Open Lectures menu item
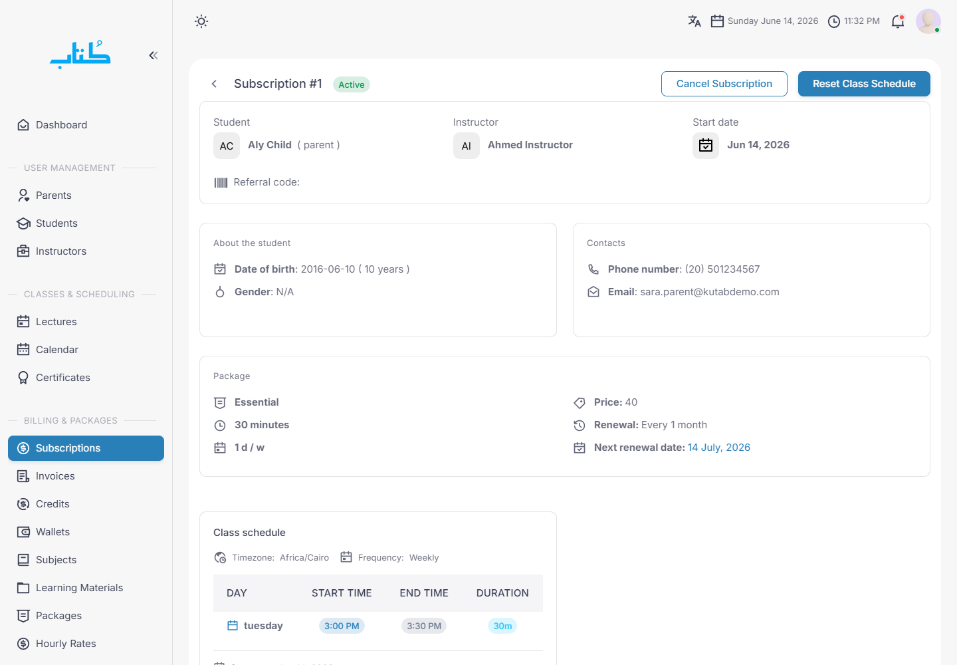The width and height of the screenshot is (957, 665). coord(86,322)
